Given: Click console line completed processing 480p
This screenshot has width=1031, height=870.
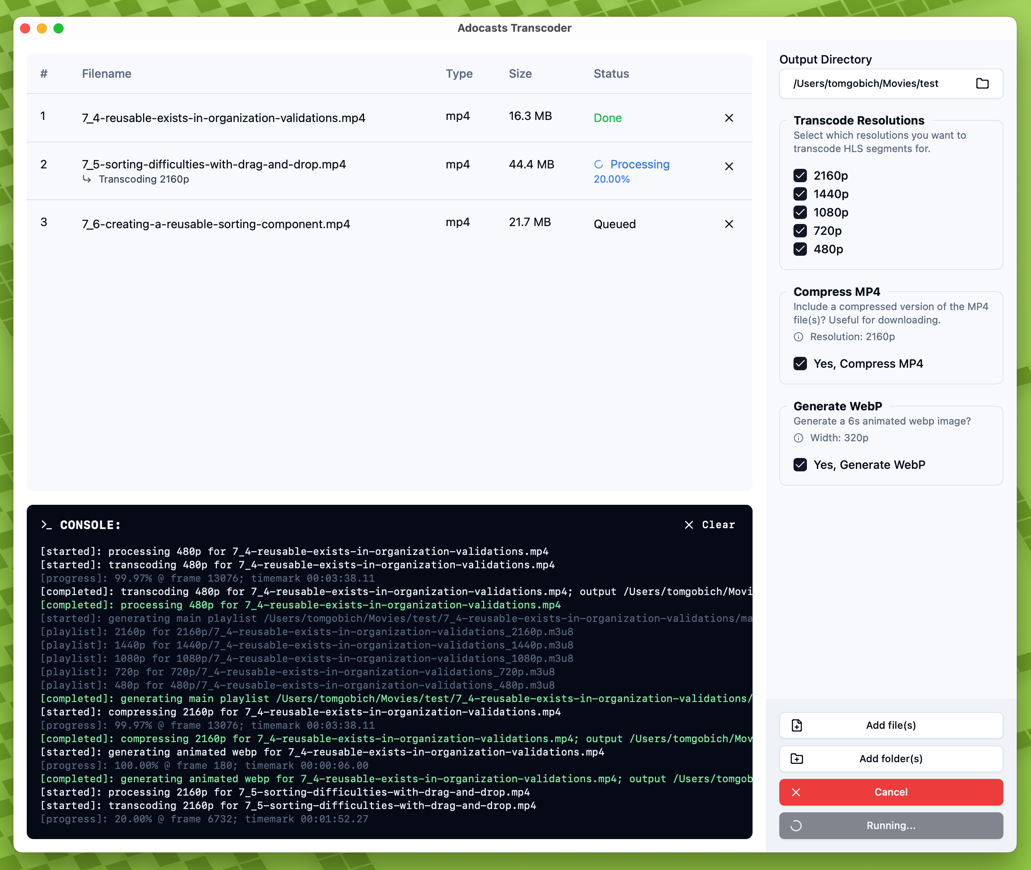Looking at the screenshot, I should 301,605.
